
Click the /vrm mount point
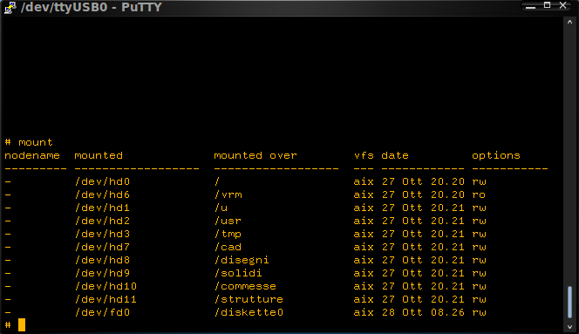click(228, 194)
